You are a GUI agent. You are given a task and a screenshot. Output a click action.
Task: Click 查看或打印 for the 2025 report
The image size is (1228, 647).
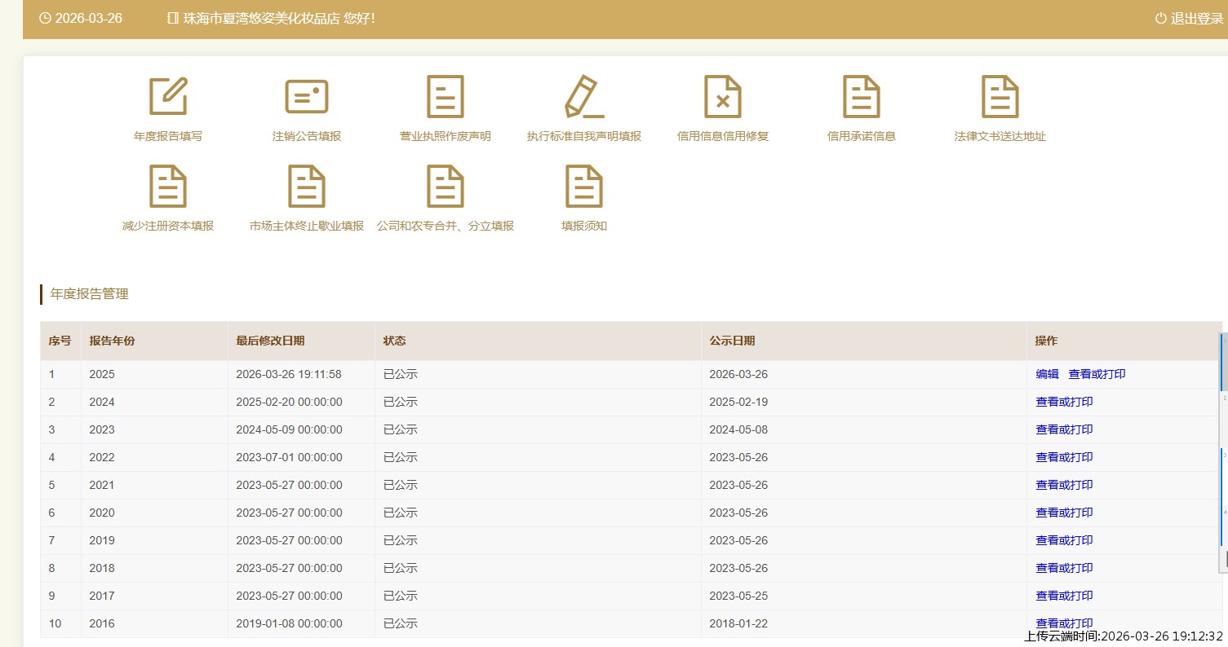point(1097,375)
